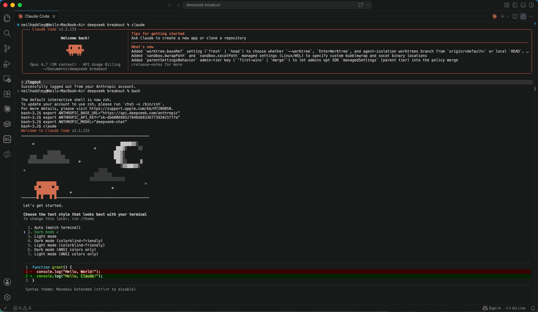Viewport: 538px width, 312px height.
Task: Open the Extensions view
Action: pos(7,94)
